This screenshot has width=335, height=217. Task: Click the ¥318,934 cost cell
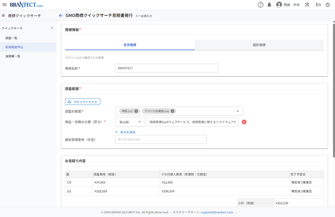(x=126, y=191)
